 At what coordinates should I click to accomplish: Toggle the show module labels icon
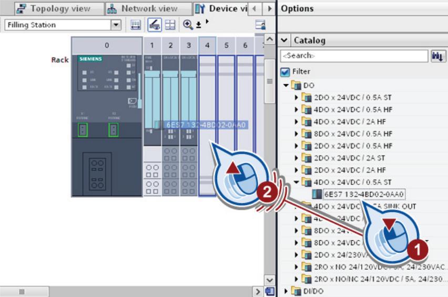coord(154,25)
